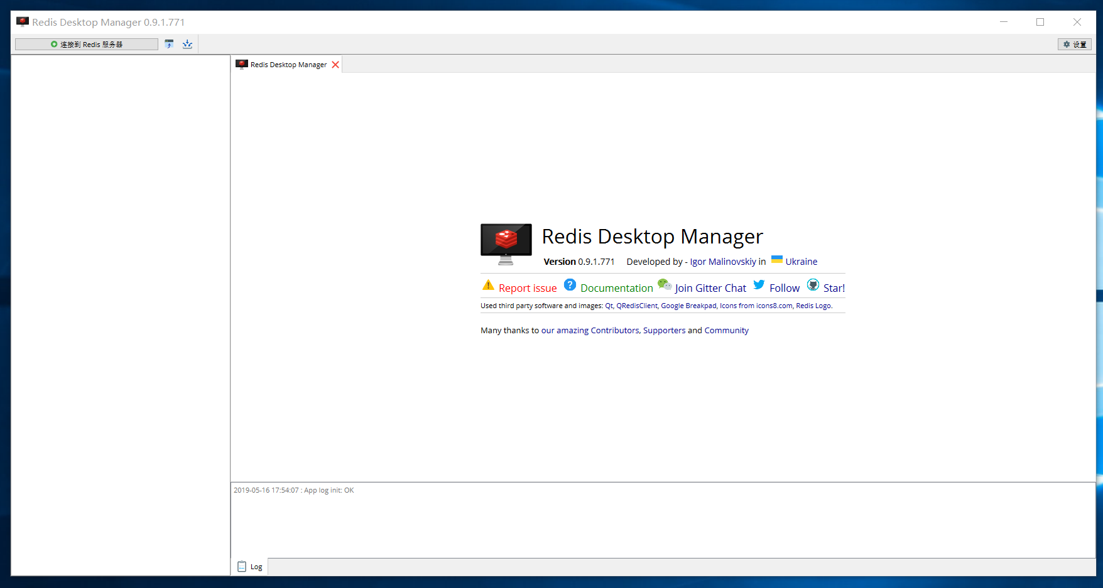Open the Supporters link

point(664,330)
